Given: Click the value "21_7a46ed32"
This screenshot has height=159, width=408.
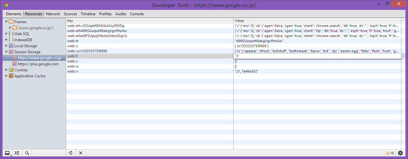Looking at the screenshot, I should coord(247,71).
